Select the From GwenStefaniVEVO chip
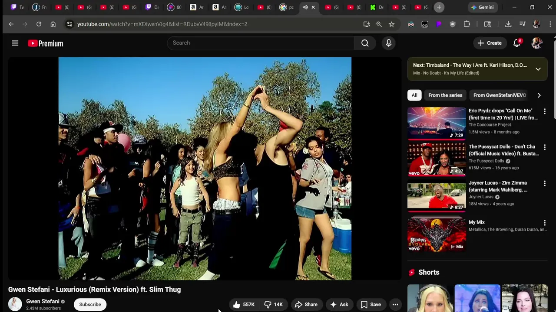The width and height of the screenshot is (556, 312). coord(500,95)
